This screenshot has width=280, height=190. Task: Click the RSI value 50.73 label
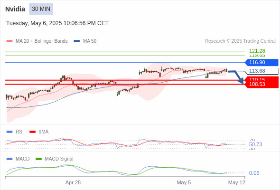[256, 144]
